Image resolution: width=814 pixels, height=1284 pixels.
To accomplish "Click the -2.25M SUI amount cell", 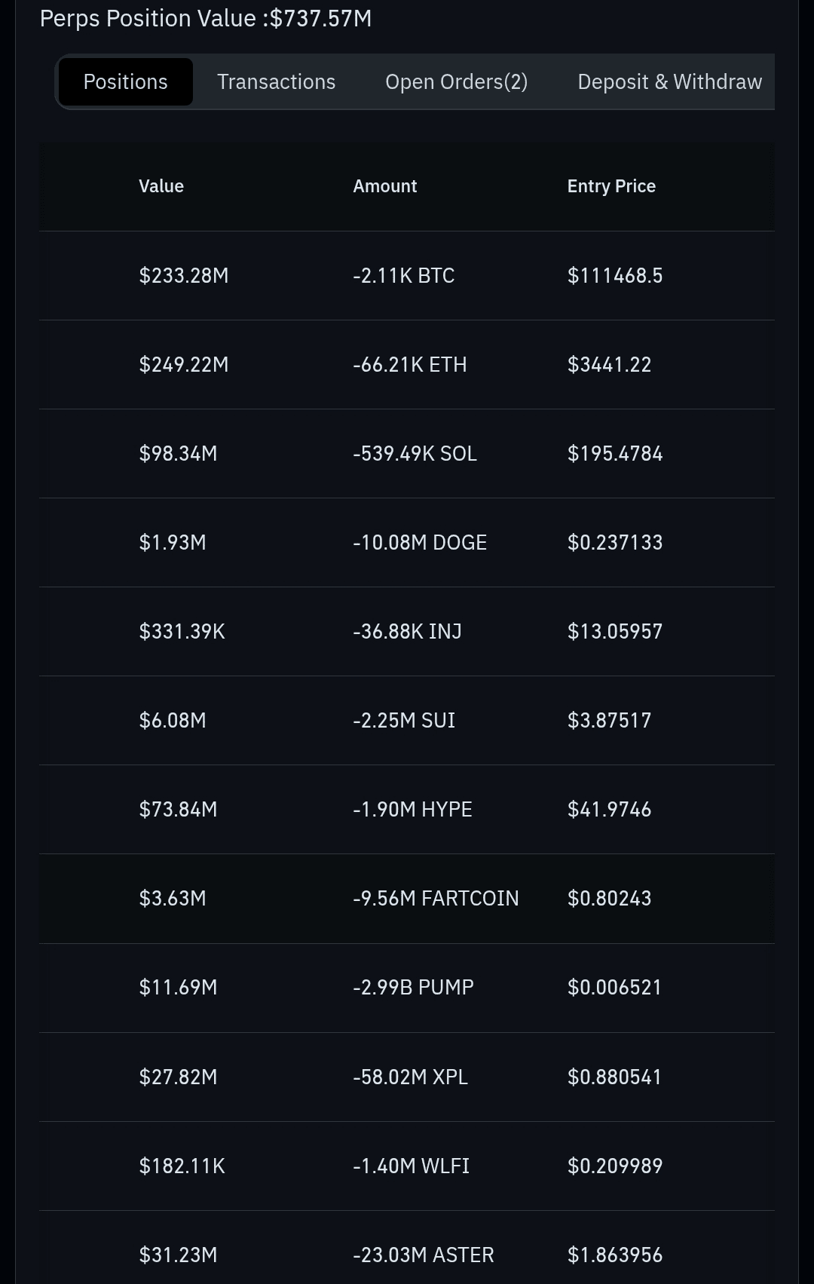I will [x=404, y=721].
